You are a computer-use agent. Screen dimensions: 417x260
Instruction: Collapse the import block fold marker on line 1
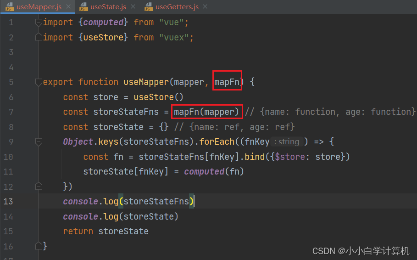click(x=39, y=23)
